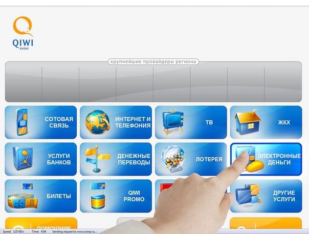The width and height of the screenshot is (309, 234).
Task: Open the Билеты category
Action: click(x=41, y=196)
